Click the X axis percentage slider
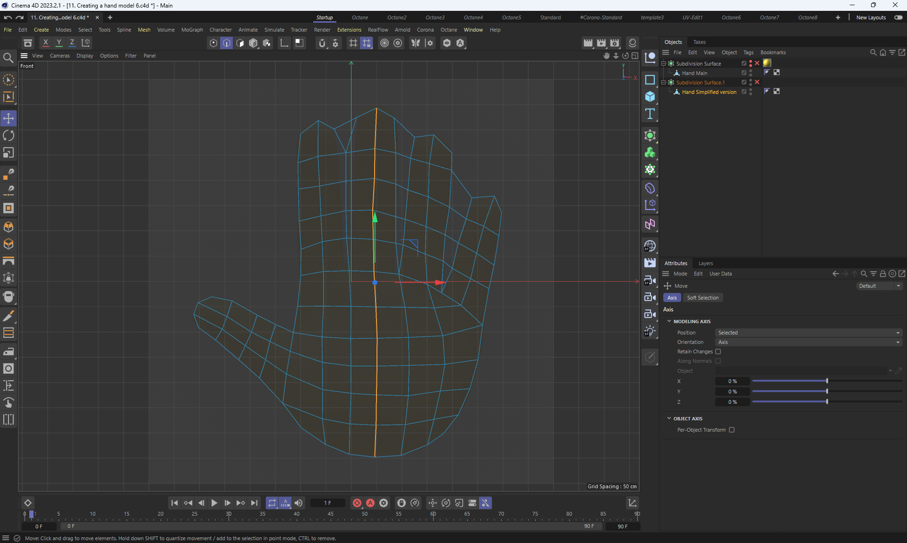Viewport: 907px width, 543px height. [x=827, y=381]
